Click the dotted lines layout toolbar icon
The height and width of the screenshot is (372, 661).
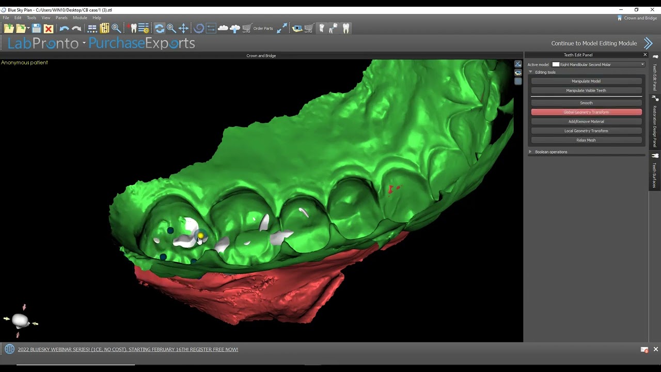click(92, 28)
